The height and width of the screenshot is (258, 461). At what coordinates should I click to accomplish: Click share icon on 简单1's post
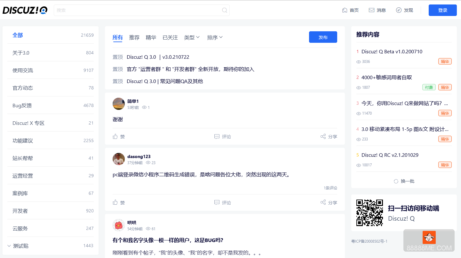[x=323, y=136]
